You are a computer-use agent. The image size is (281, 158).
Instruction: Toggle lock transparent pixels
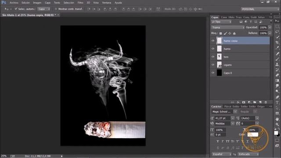click(220, 33)
